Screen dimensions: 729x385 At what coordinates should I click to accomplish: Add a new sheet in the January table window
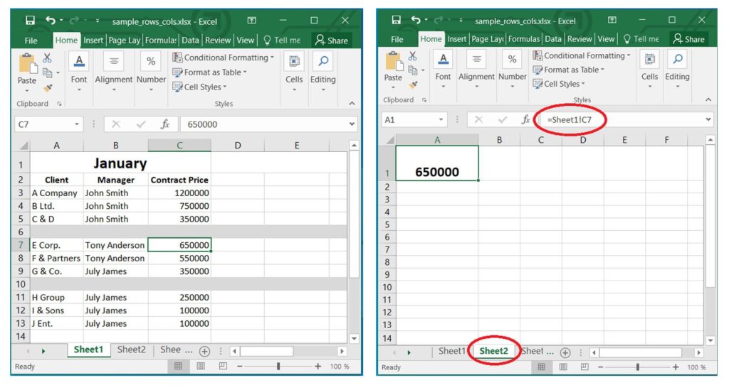[204, 351]
